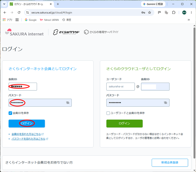Open the tab search dropdown arrow
This screenshot has height=172, width=196.
point(4,4)
